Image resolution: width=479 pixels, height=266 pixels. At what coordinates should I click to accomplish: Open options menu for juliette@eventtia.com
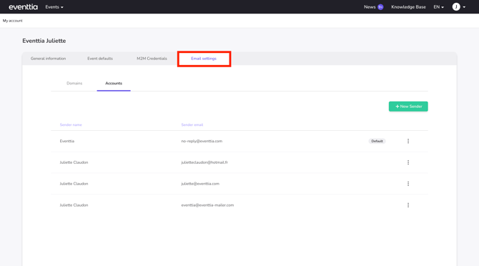(408, 184)
